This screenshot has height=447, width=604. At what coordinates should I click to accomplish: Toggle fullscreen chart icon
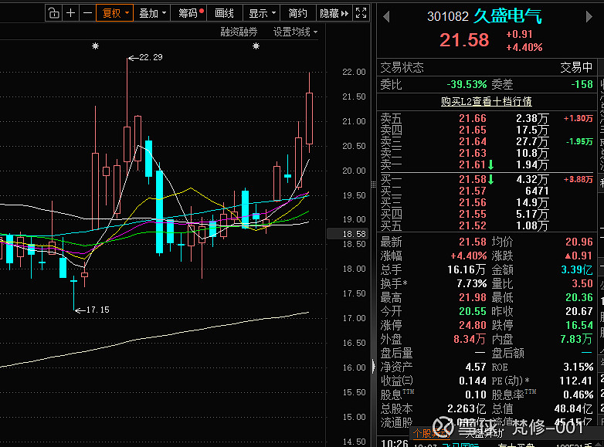[361, 13]
